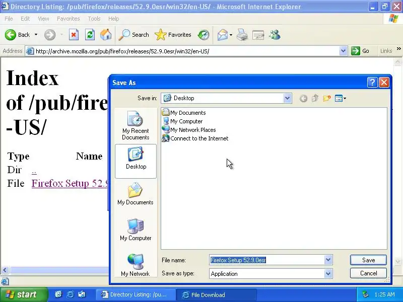Open the Search pane in the toolbar
Image resolution: width=403 pixels, height=302 pixels.
point(133,35)
